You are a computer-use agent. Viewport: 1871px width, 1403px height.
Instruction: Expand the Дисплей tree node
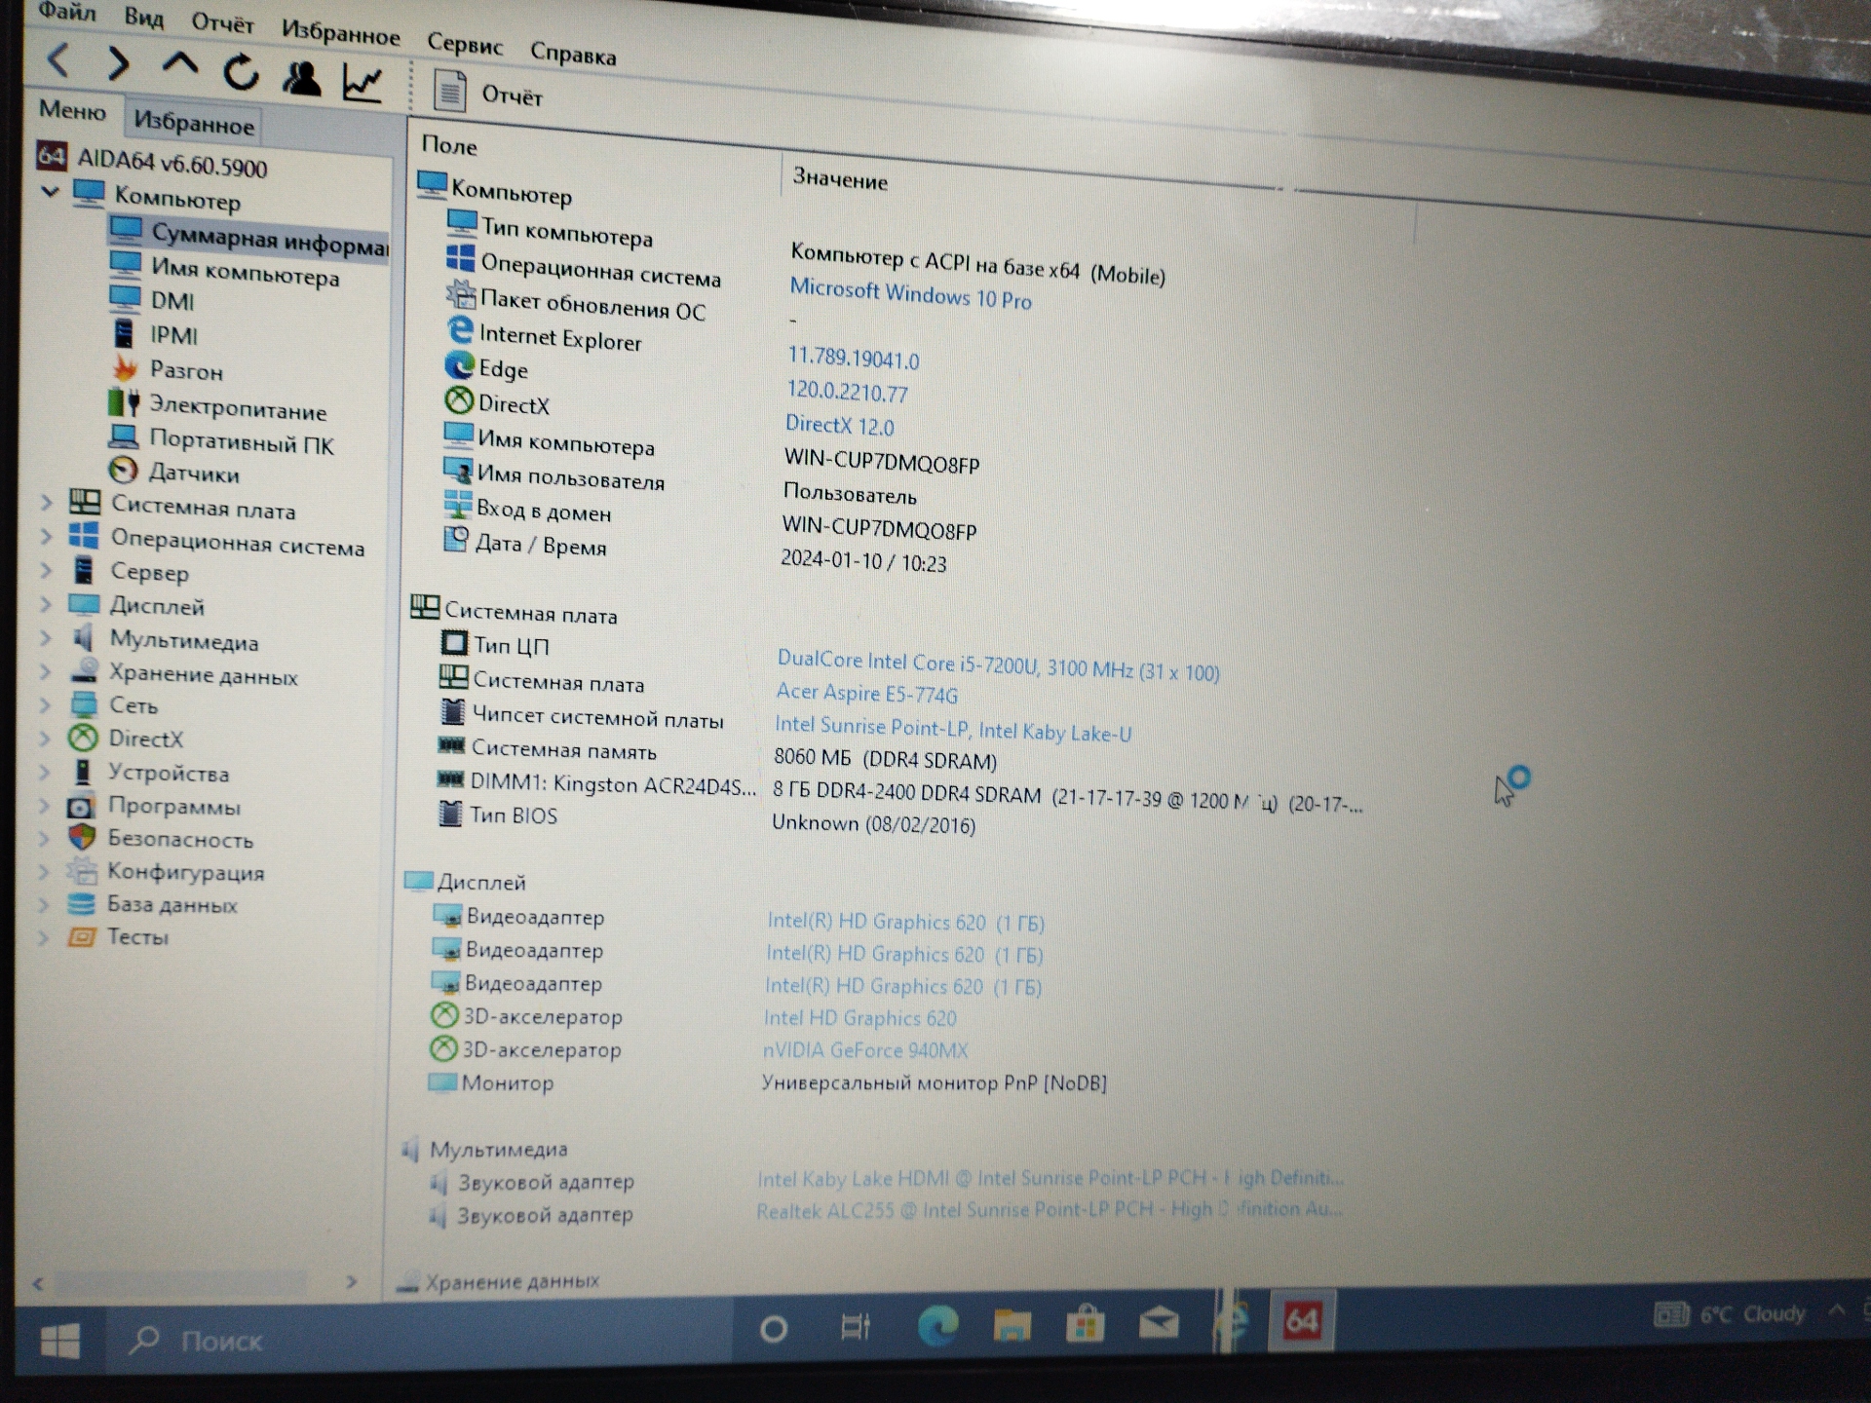tap(46, 604)
